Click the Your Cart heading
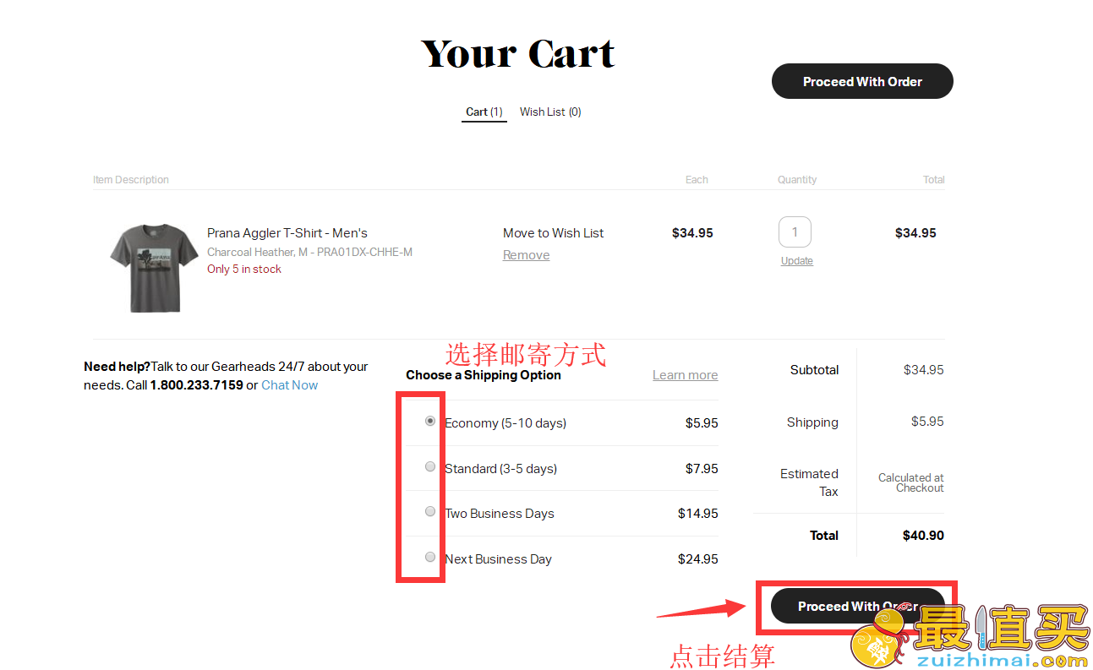This screenshot has width=1093, height=670. pos(518,54)
